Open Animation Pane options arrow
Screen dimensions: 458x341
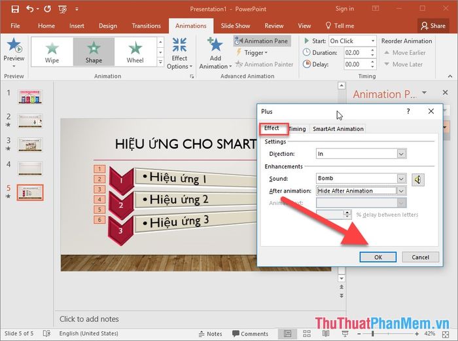[x=424, y=93]
